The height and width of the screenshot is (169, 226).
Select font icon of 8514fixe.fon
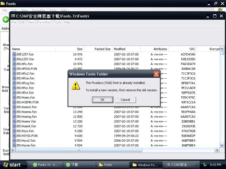(14, 78)
